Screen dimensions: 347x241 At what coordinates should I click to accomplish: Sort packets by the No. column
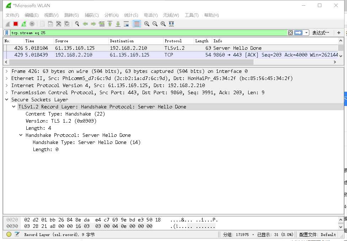tap(14, 41)
